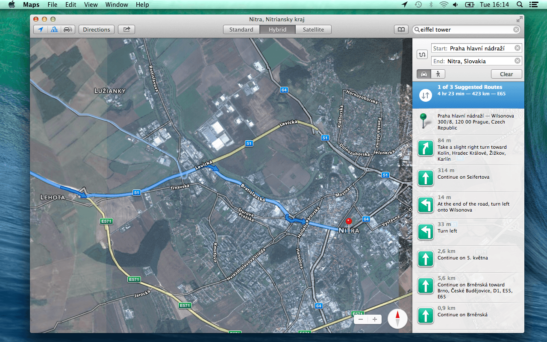The height and width of the screenshot is (342, 547).
Task: Open the Bookmarks book icon
Action: (x=401, y=29)
